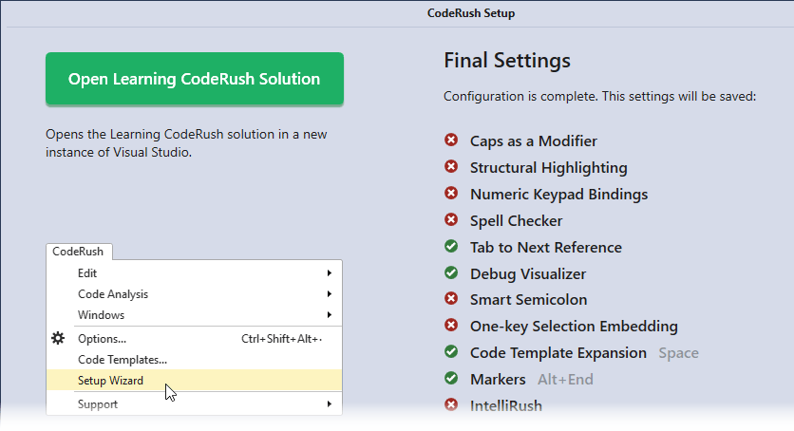This screenshot has width=794, height=431.
Task: Expand the Code Analysis submenu arrow
Action: click(x=329, y=294)
